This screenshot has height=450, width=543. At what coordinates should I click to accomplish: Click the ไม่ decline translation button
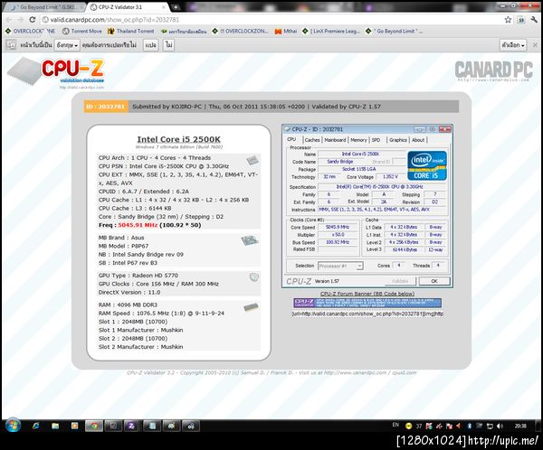click(x=168, y=45)
